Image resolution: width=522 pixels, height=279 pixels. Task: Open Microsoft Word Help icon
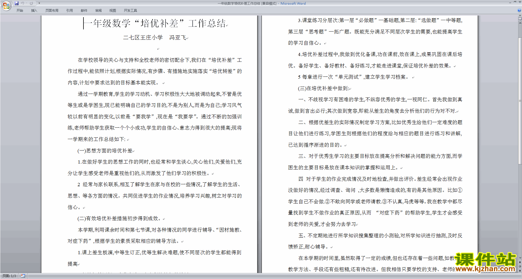tap(519, 11)
